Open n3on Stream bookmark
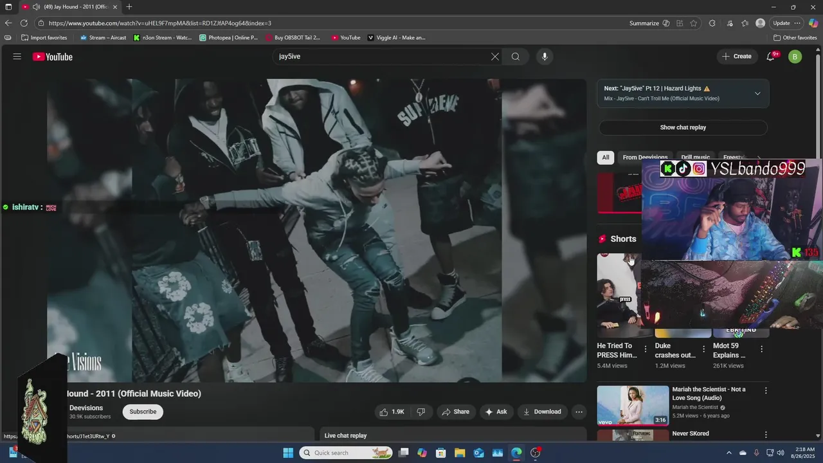The image size is (823, 463). (163, 37)
